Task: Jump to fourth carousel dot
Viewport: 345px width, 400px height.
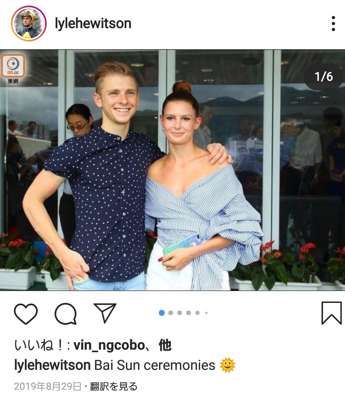Action: tap(189, 313)
